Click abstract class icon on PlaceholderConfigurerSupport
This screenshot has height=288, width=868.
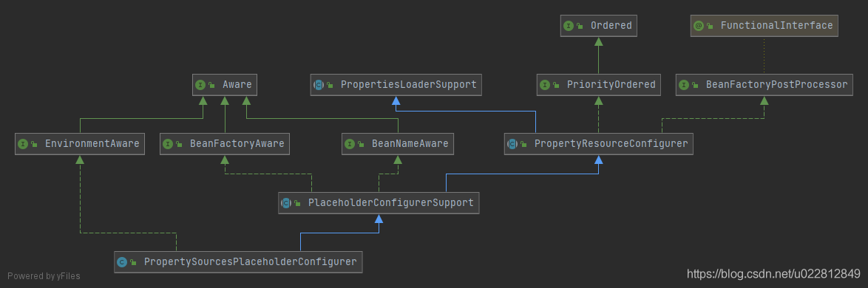click(286, 203)
